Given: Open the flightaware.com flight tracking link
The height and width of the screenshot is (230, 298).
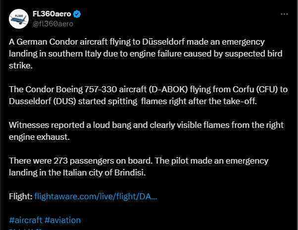Looking at the screenshot, I should click(96, 196).
